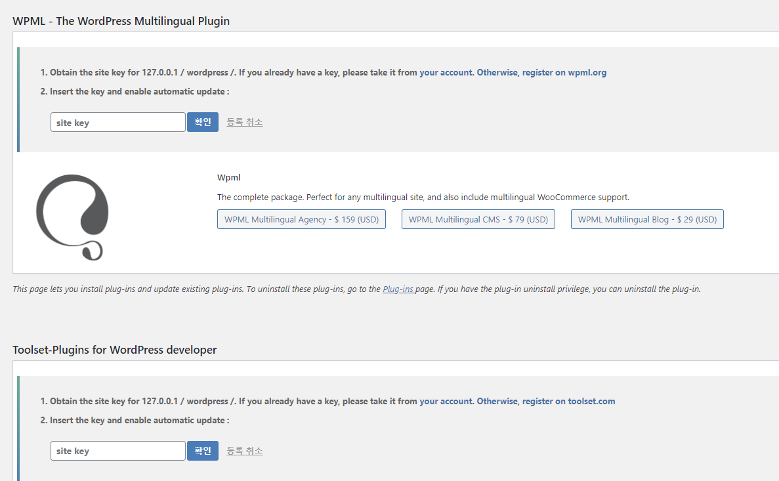Confirm the Toolset site key with 확인

203,451
